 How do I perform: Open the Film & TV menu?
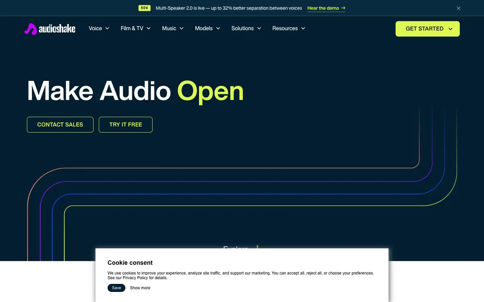pos(136,29)
